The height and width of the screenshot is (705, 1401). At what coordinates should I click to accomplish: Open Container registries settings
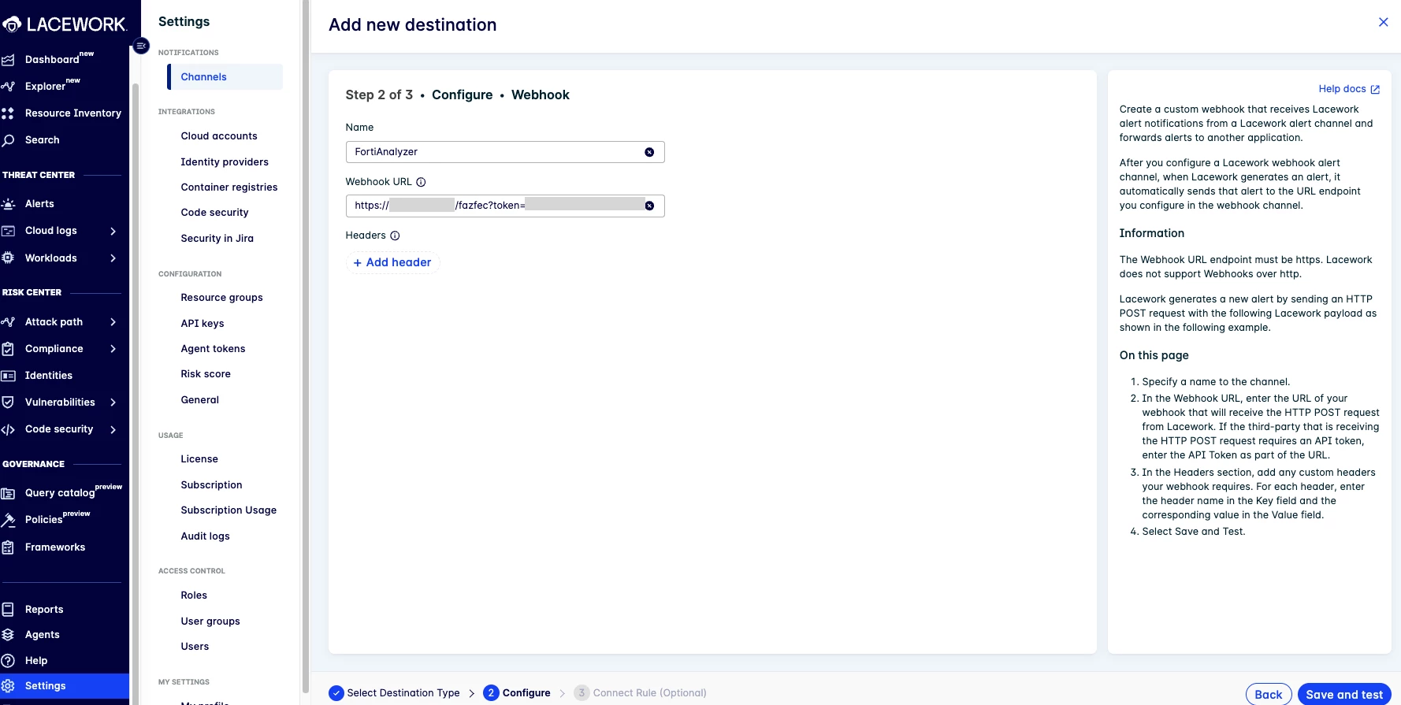(229, 187)
